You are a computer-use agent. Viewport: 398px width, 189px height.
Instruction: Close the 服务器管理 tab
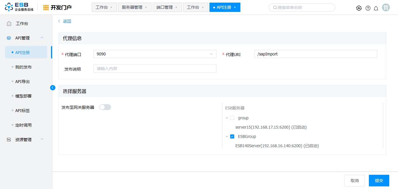tap(146, 7)
